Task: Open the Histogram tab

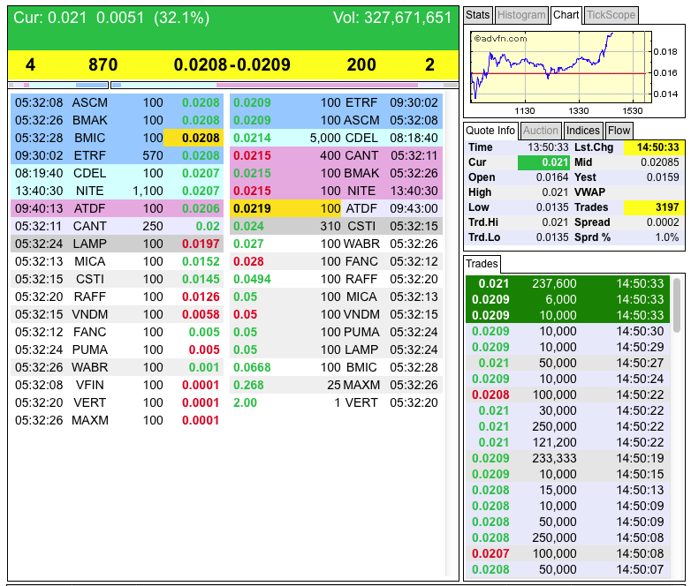Action: [x=521, y=15]
